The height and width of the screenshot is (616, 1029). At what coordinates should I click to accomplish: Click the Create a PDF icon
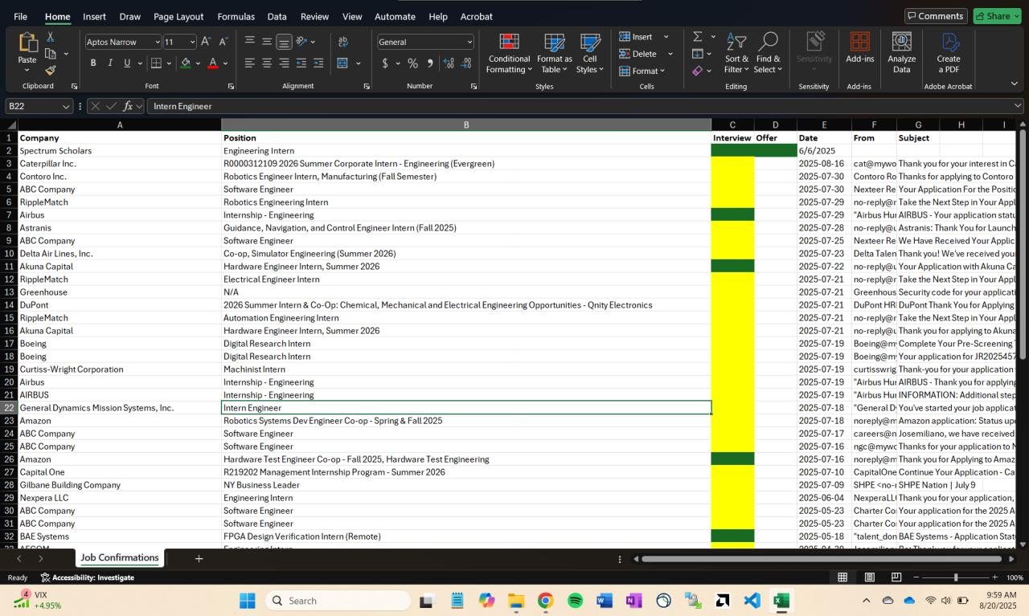[949, 55]
